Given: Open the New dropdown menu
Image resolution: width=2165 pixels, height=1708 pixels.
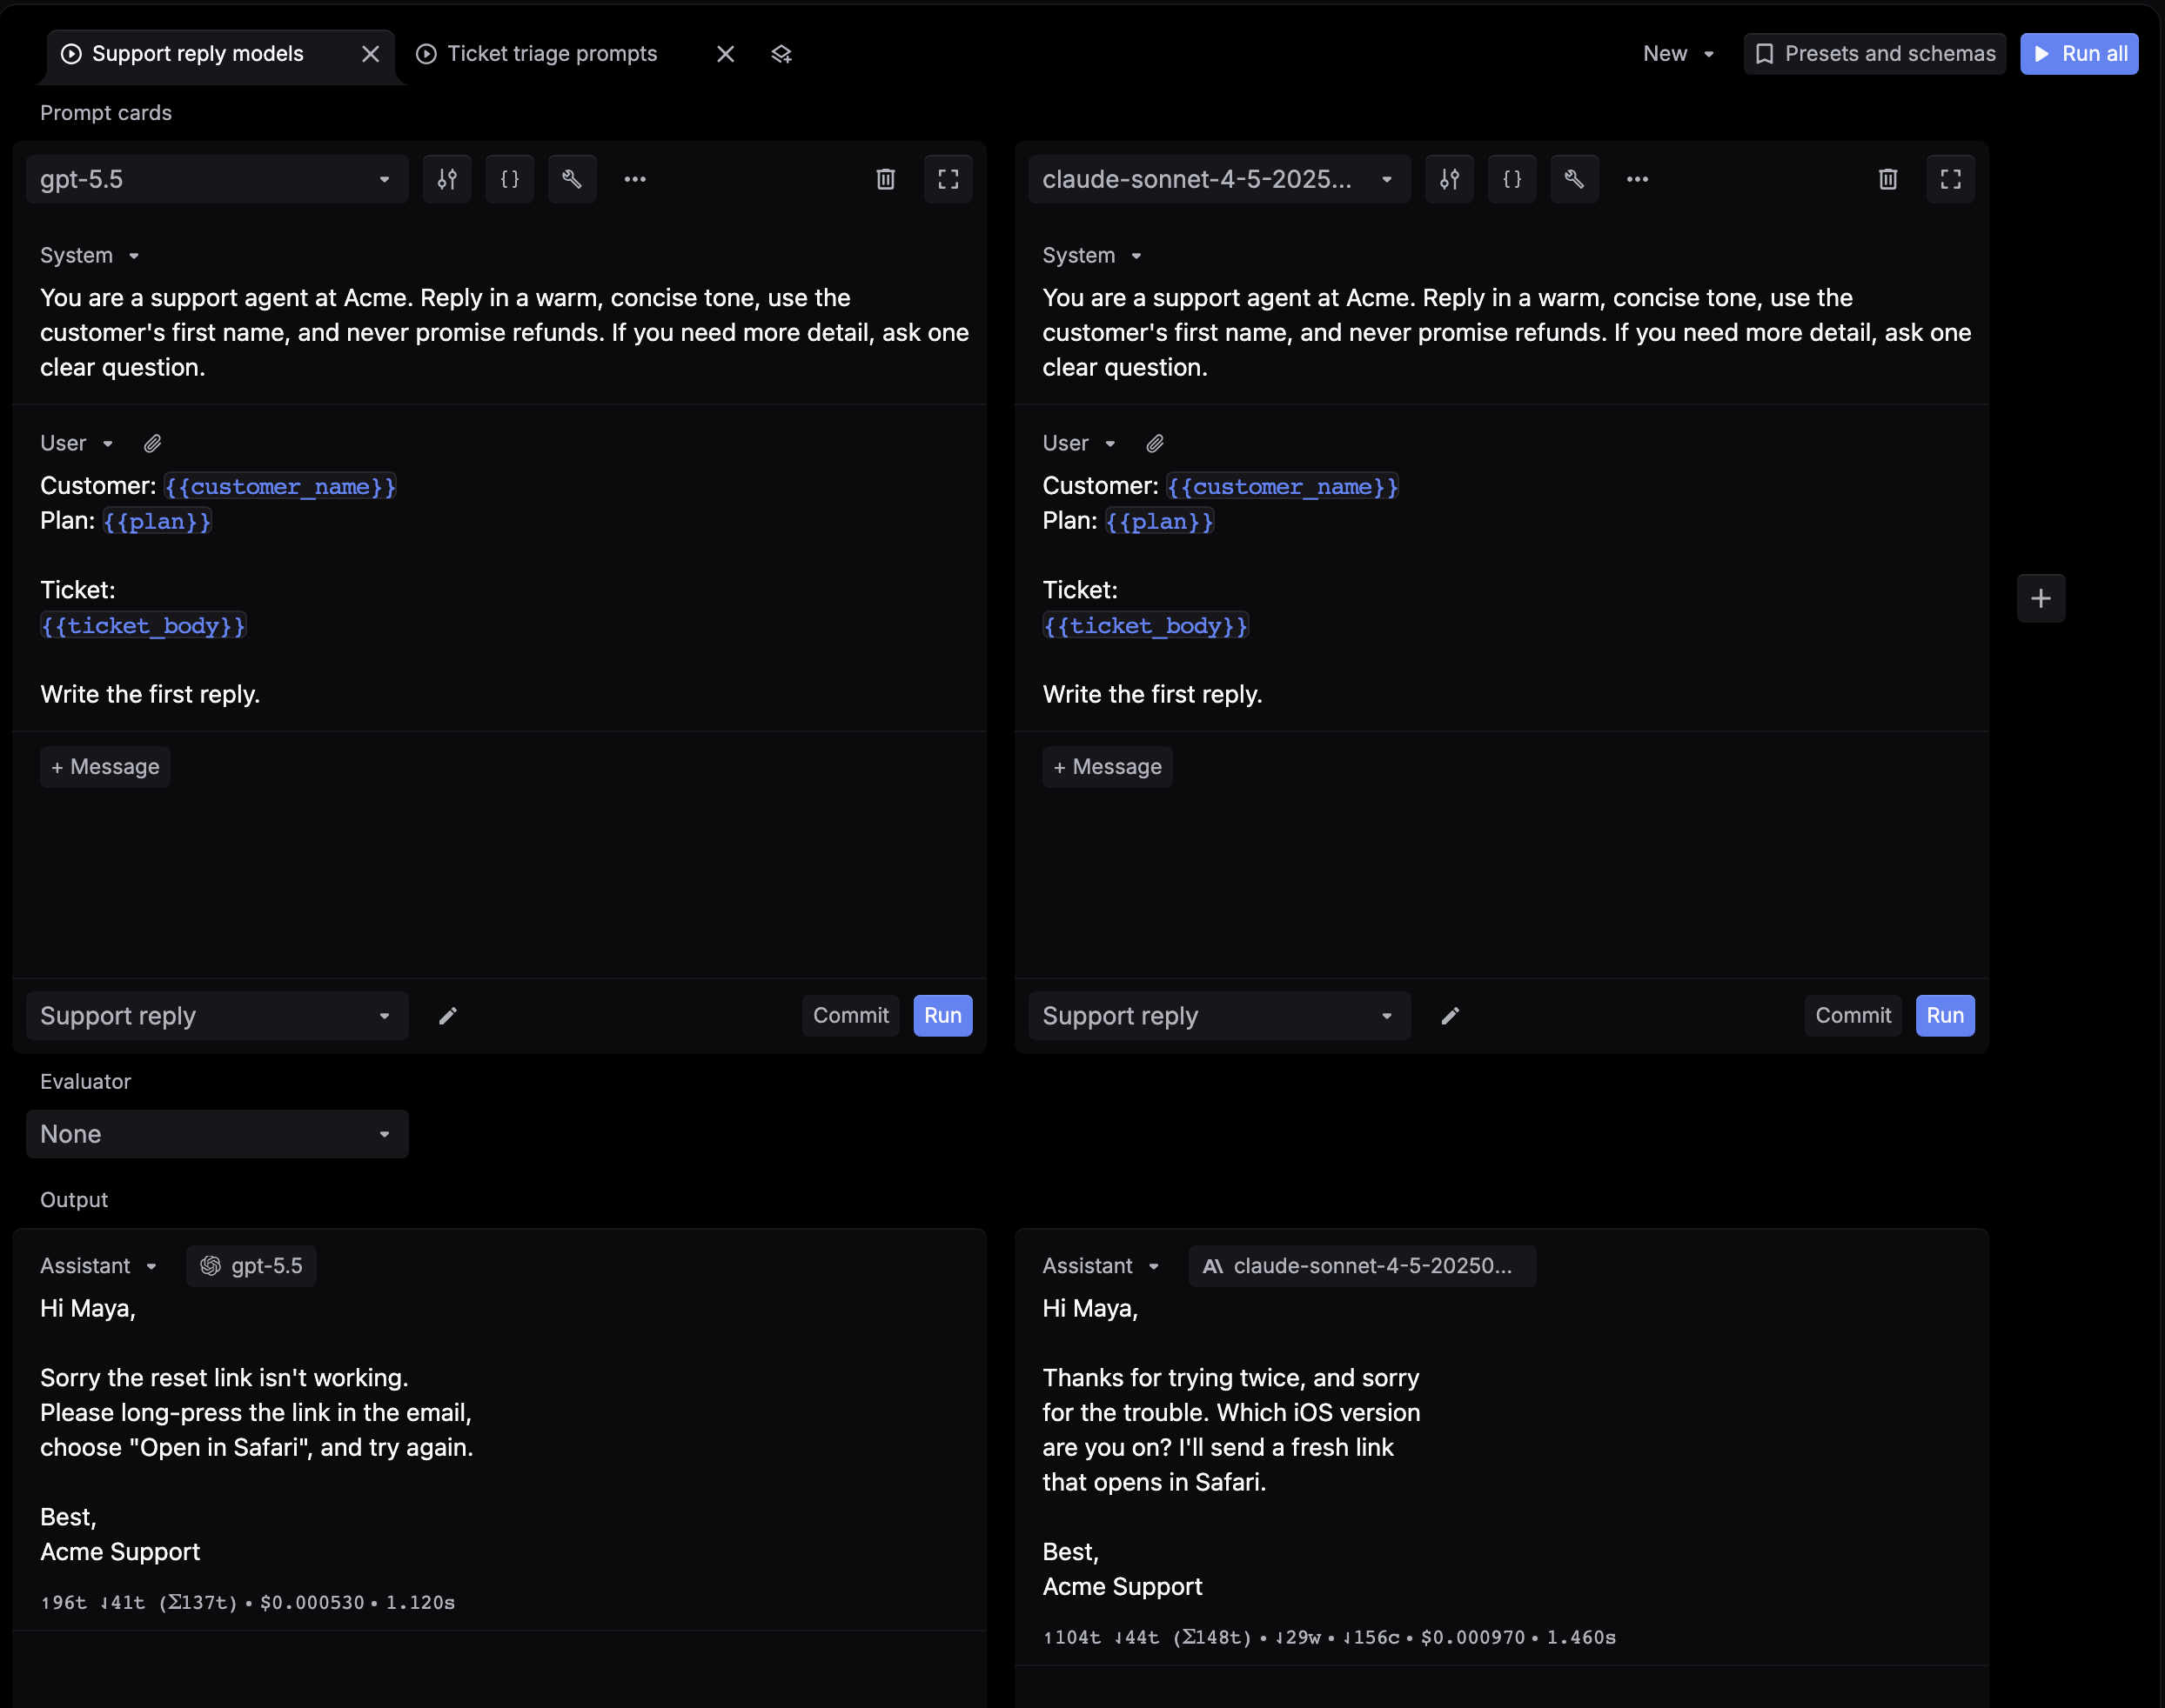Looking at the screenshot, I should click(1679, 54).
